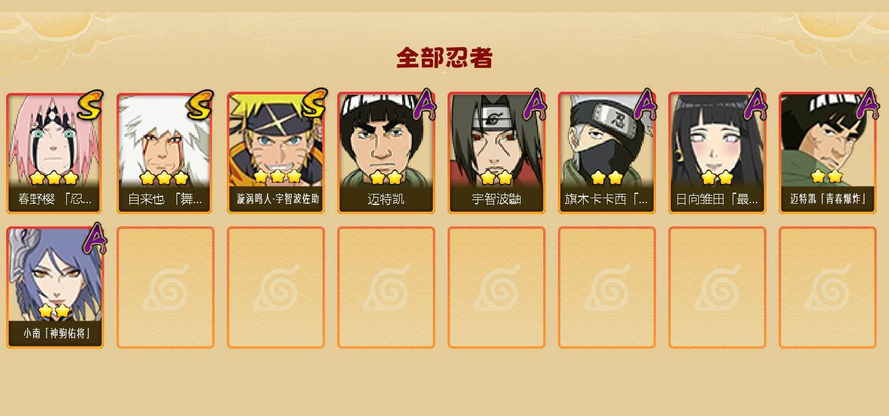Click the A badge on 日向雏田 card

click(755, 104)
